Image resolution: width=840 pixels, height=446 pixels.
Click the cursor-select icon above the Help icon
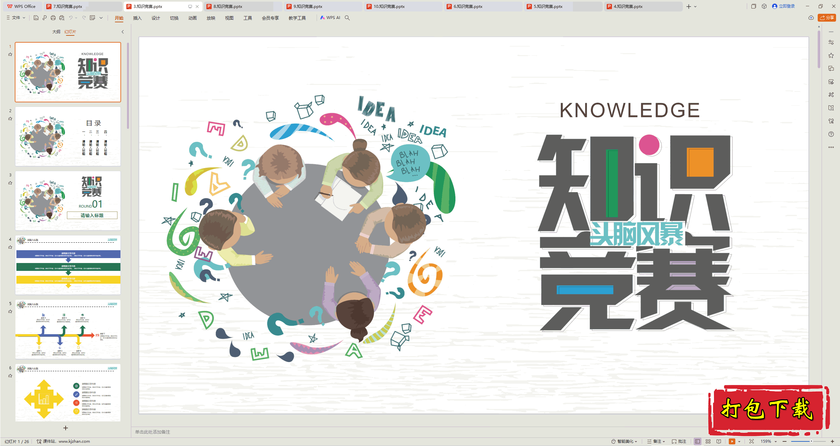pyautogui.click(x=831, y=121)
